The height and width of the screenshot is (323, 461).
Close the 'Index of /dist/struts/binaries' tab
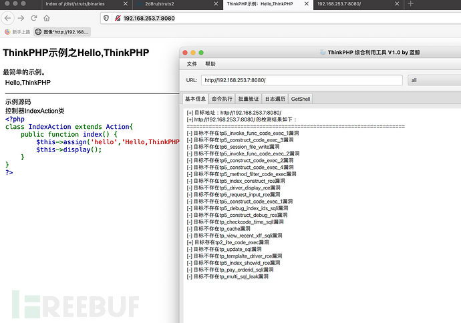(126, 4)
